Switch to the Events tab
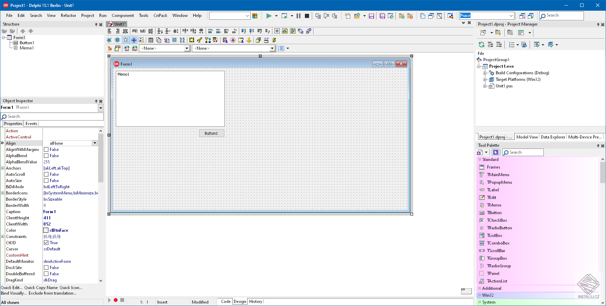The width and height of the screenshot is (606, 306). pyautogui.click(x=31, y=124)
